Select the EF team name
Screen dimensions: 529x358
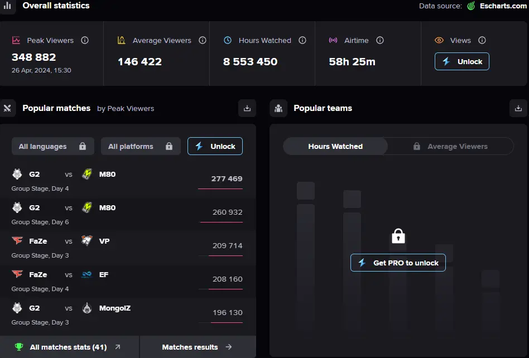point(104,275)
